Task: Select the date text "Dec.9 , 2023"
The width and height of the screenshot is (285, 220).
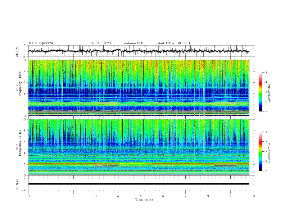Action: (100, 43)
